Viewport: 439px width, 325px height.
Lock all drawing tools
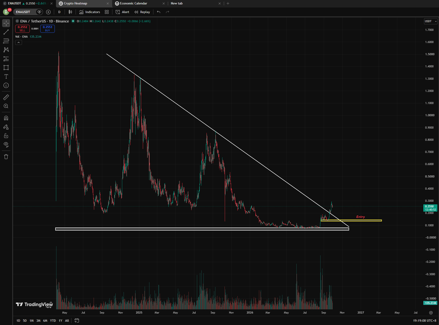coord(6,135)
